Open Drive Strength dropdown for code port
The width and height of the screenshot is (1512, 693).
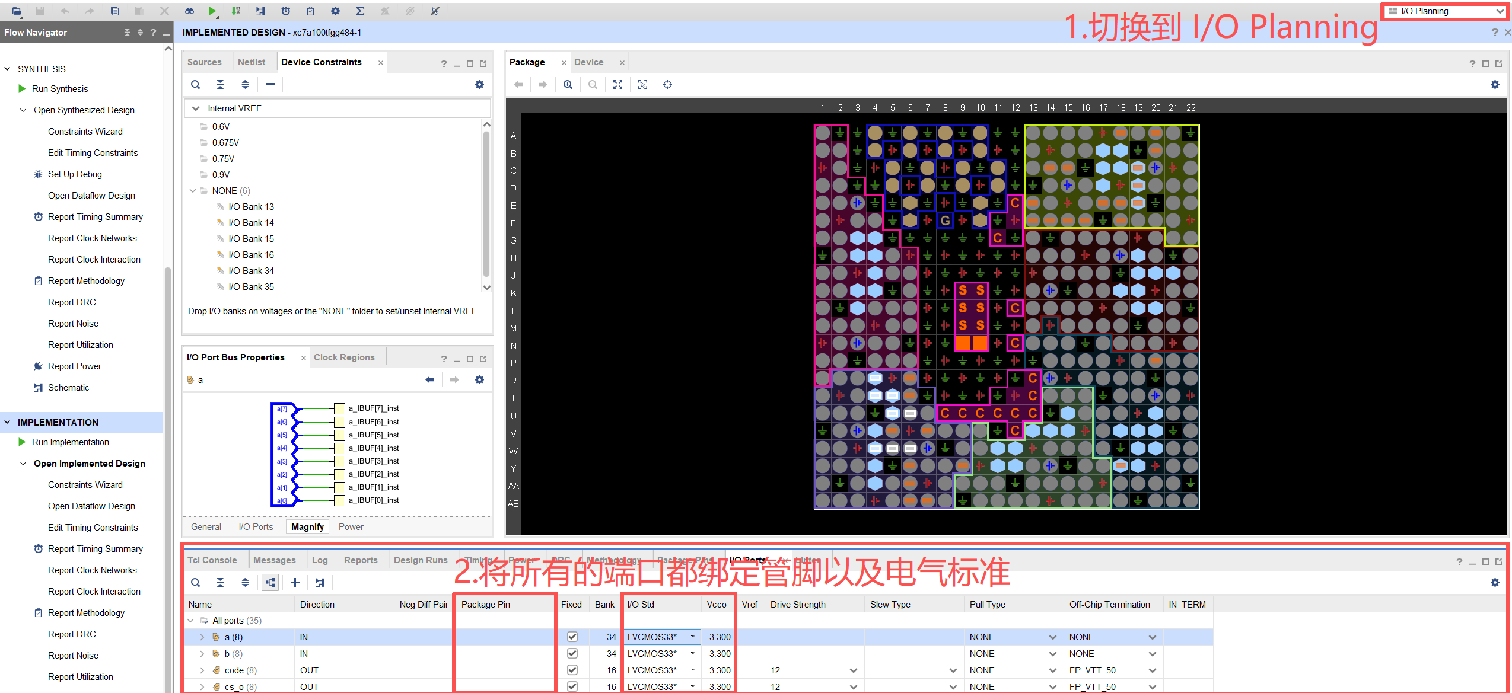click(853, 670)
